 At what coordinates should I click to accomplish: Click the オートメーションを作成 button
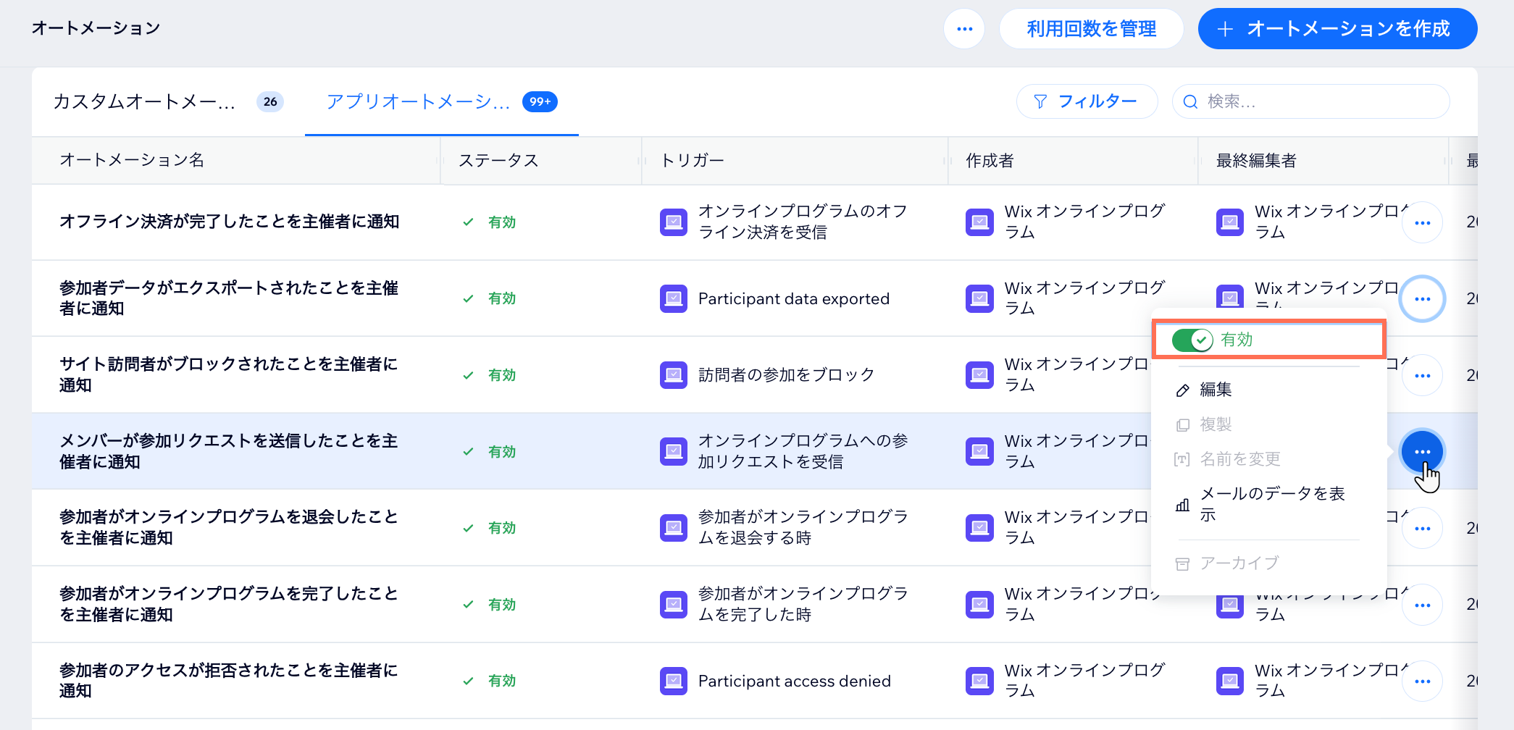click(1337, 28)
